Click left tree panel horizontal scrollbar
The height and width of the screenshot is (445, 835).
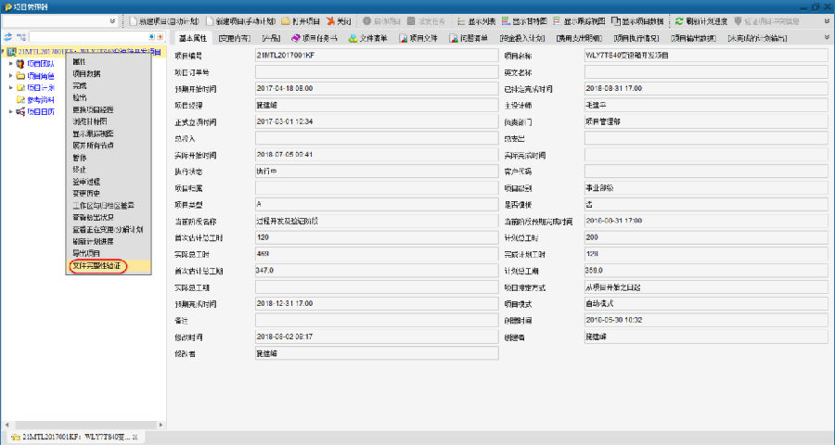[84, 425]
